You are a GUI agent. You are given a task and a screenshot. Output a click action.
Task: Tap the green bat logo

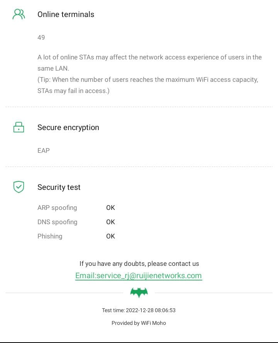click(x=139, y=292)
